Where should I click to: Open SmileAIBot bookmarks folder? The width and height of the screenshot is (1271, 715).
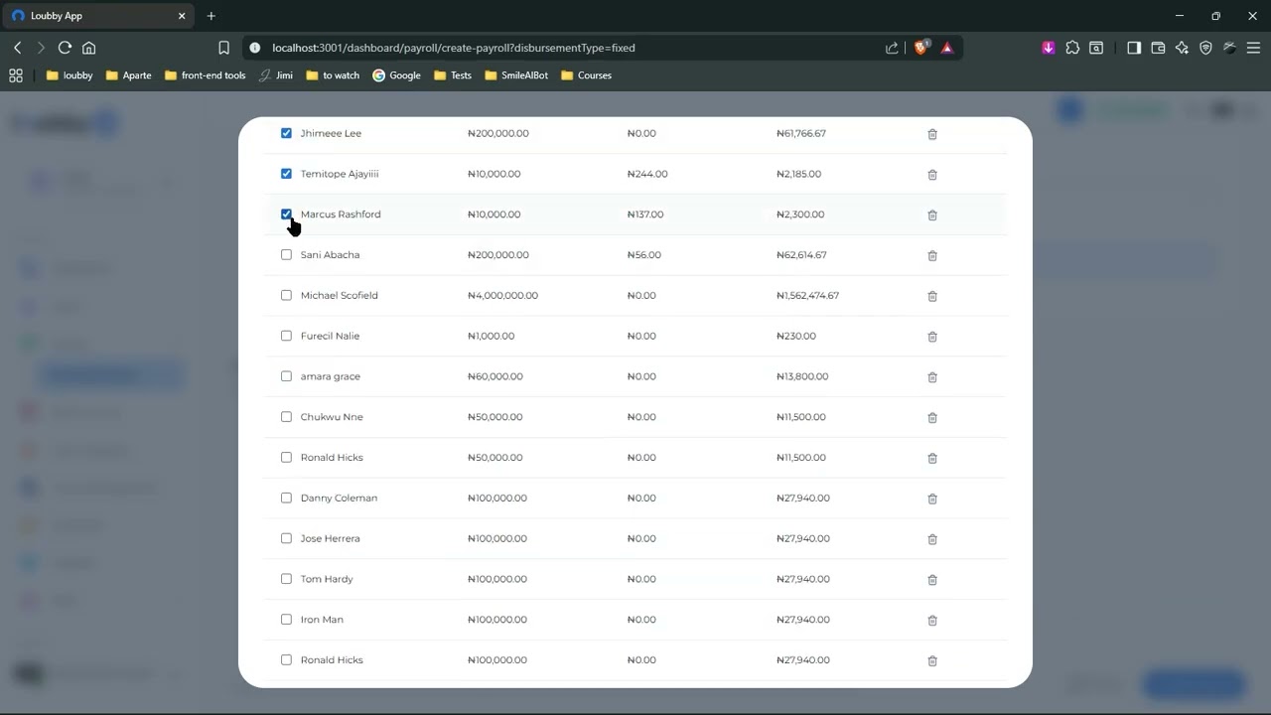point(516,75)
